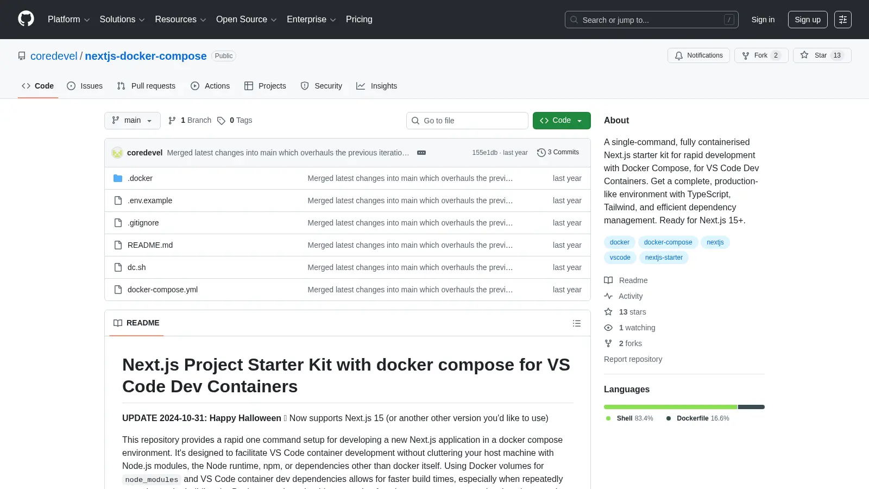View 3 Commits history
Viewport: 869px width, 489px height.
558,152
